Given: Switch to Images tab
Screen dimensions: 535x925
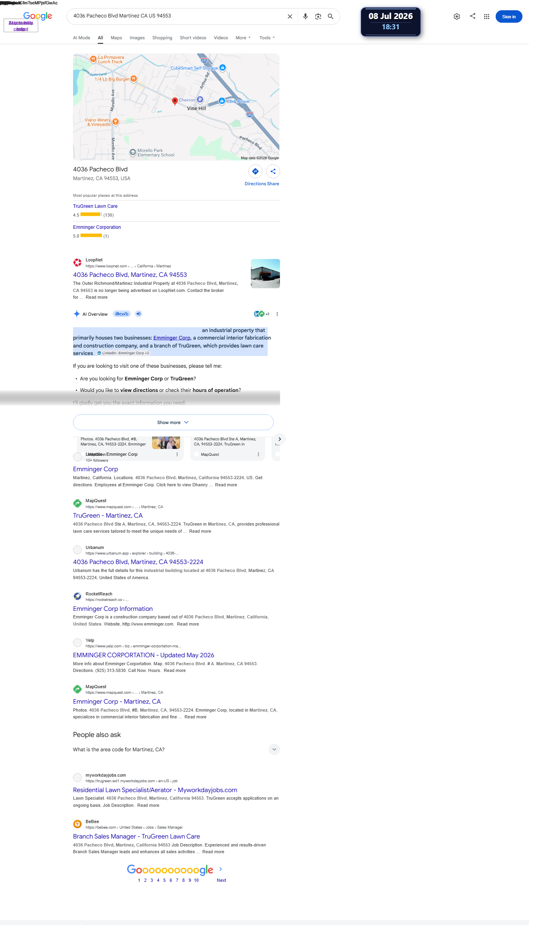Looking at the screenshot, I should [137, 38].
